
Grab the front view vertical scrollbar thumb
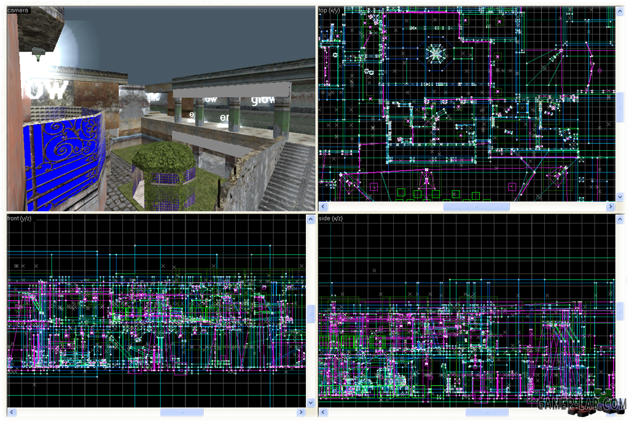tap(310, 313)
